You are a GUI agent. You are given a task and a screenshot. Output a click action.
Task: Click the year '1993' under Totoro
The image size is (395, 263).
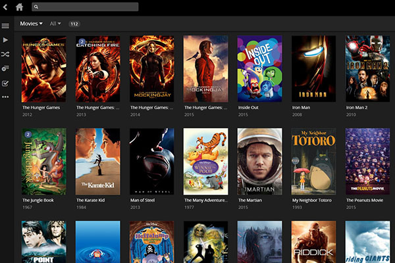[x=297, y=207]
